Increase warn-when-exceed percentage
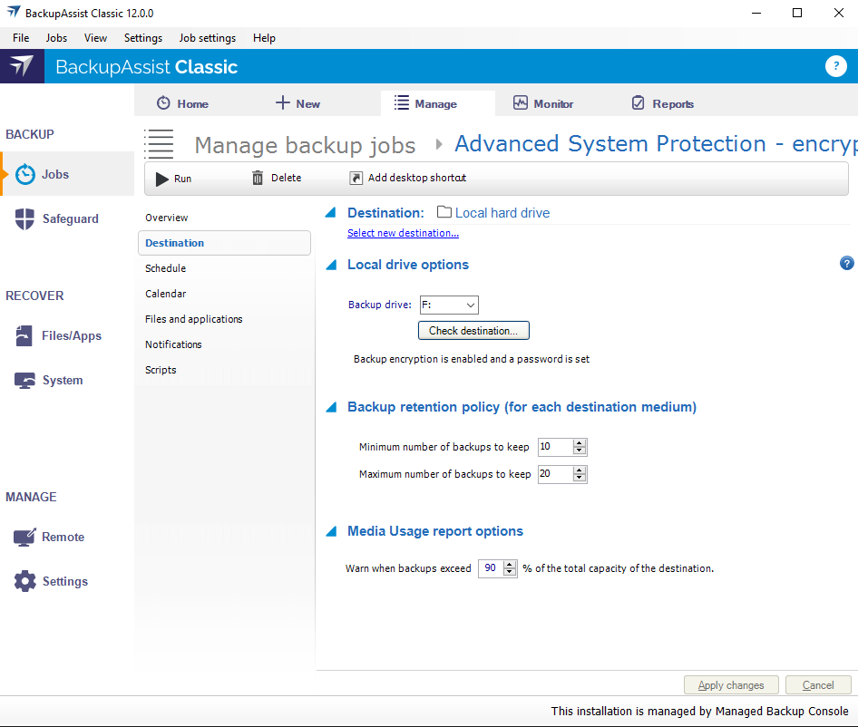Viewport: 858px width, 727px height. 510,565
